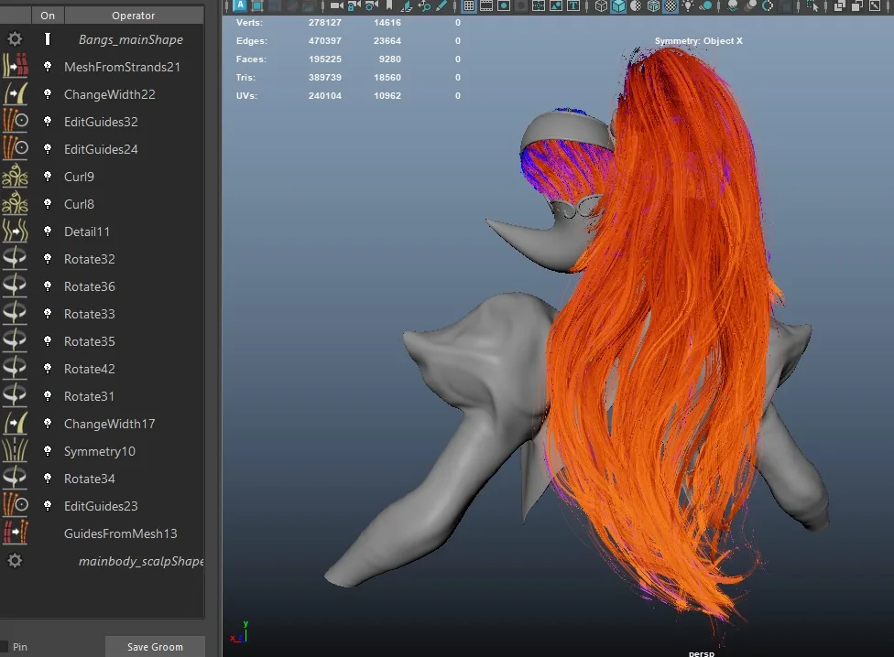Enable textured display checker icon

(x=671, y=5)
